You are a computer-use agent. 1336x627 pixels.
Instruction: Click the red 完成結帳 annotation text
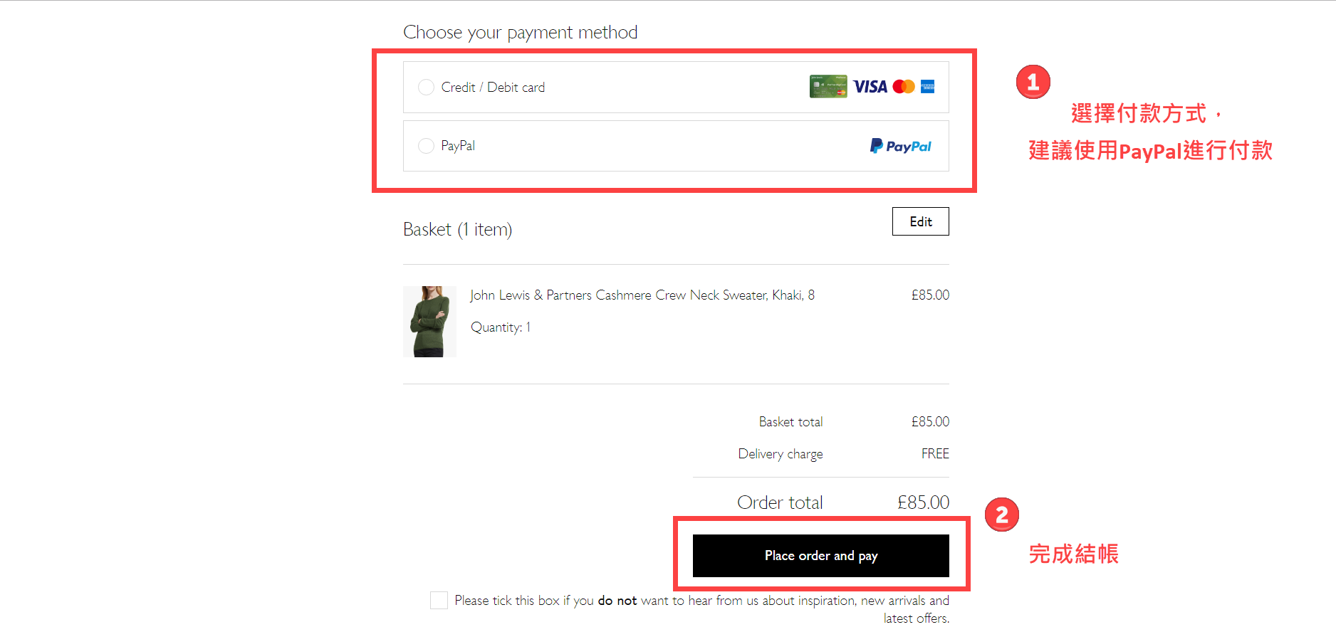point(1073,554)
